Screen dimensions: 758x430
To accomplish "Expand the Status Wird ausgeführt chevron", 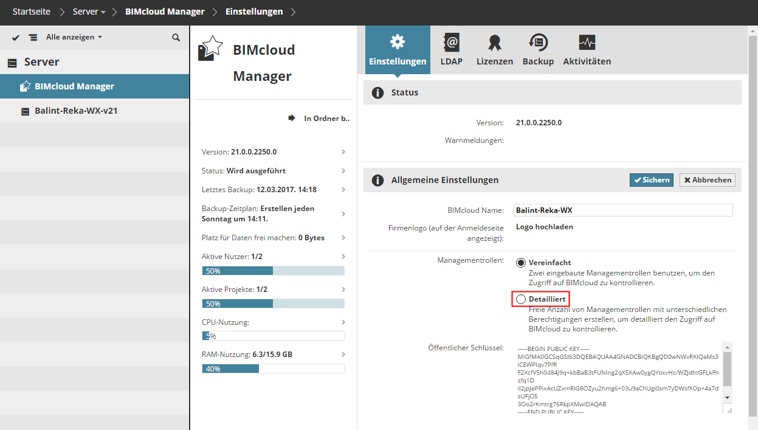I will 343,170.
